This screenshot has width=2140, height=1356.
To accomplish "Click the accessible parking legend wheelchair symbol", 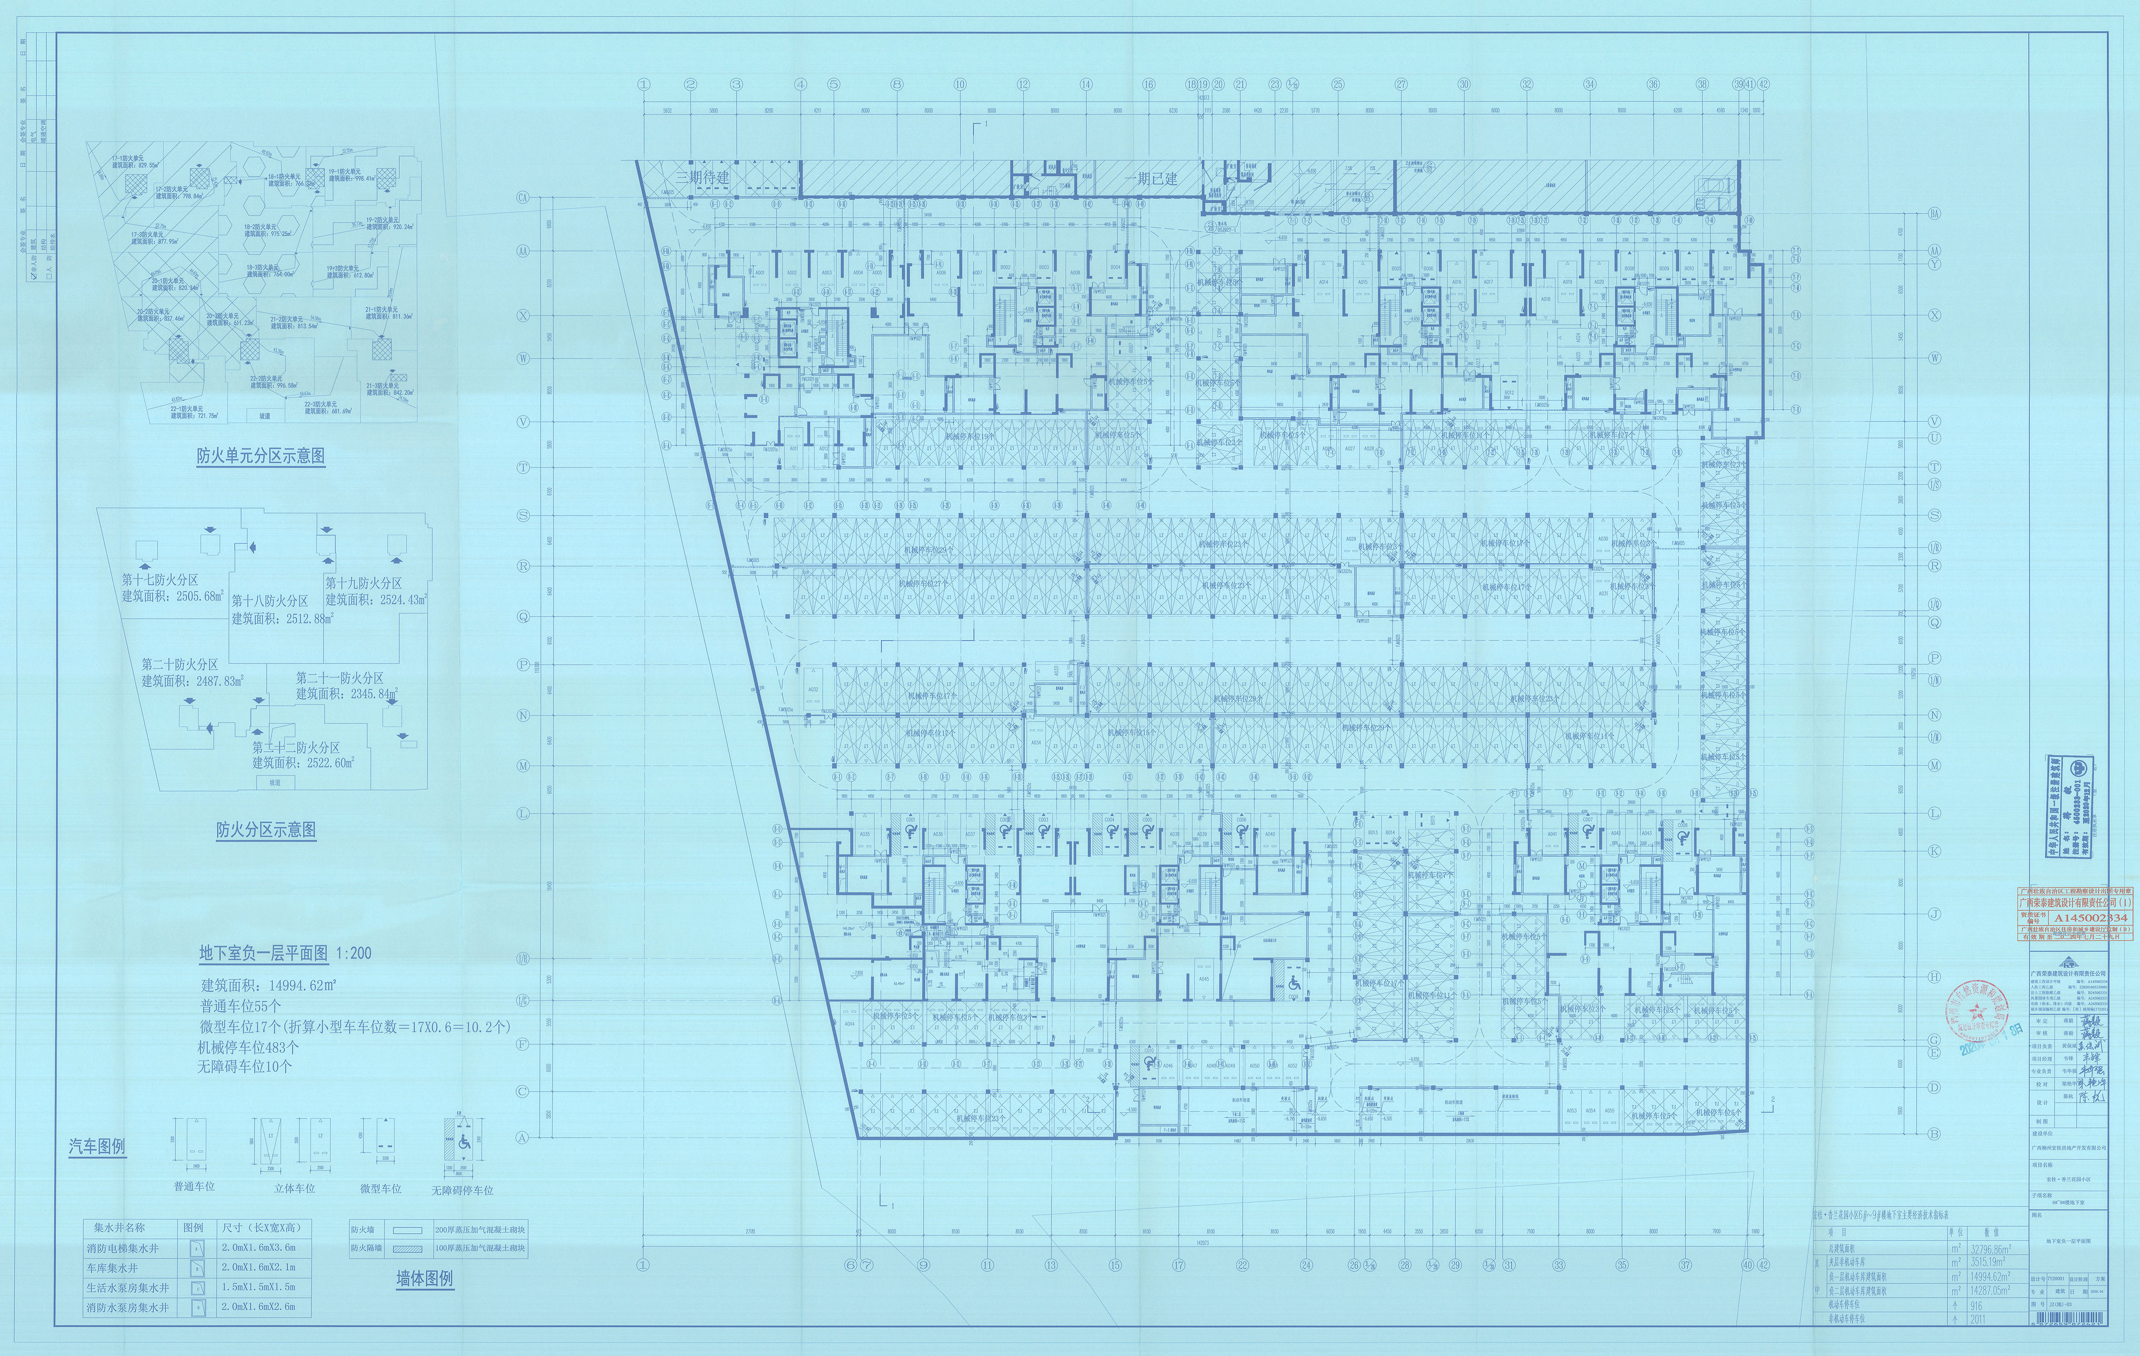I will (x=464, y=1143).
